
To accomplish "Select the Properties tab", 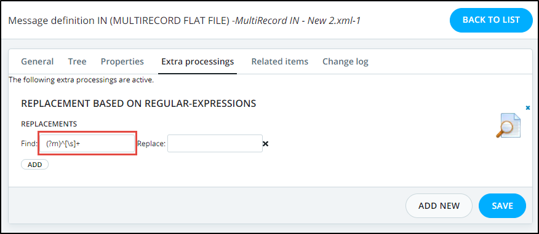I will pyautogui.click(x=122, y=62).
